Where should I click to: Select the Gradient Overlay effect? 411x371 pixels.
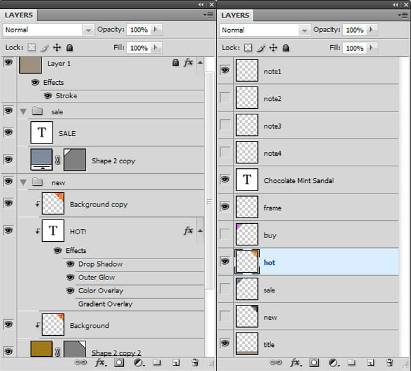click(105, 304)
